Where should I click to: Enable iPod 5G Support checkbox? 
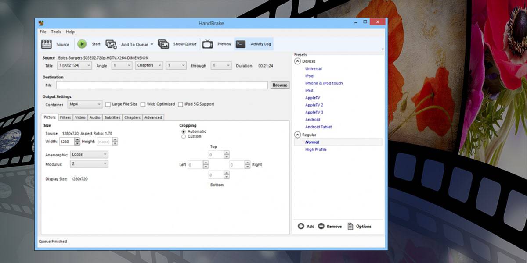pos(180,104)
